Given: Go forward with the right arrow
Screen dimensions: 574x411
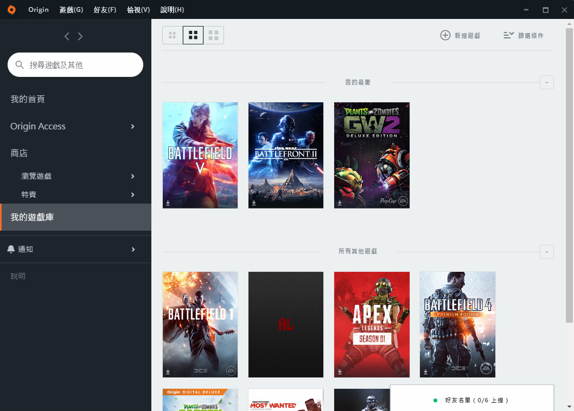Looking at the screenshot, I should coord(80,36).
